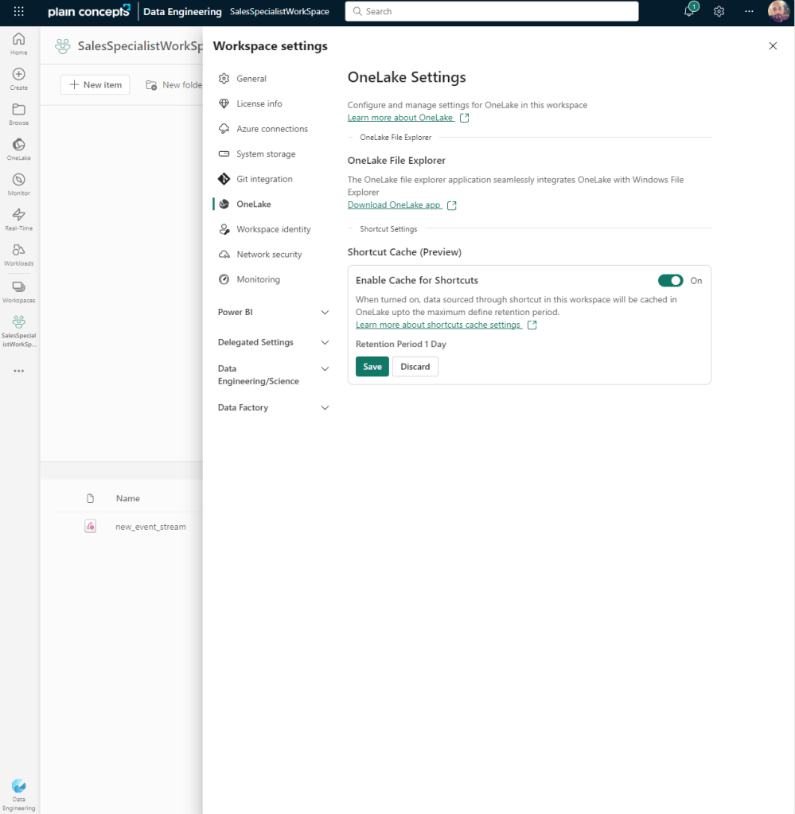
Task: Open the Data Engineering experience switcher
Action: (x=19, y=793)
